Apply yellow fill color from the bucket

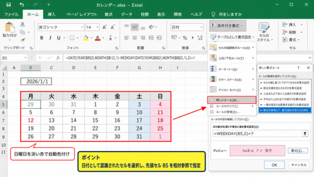tap(86, 38)
